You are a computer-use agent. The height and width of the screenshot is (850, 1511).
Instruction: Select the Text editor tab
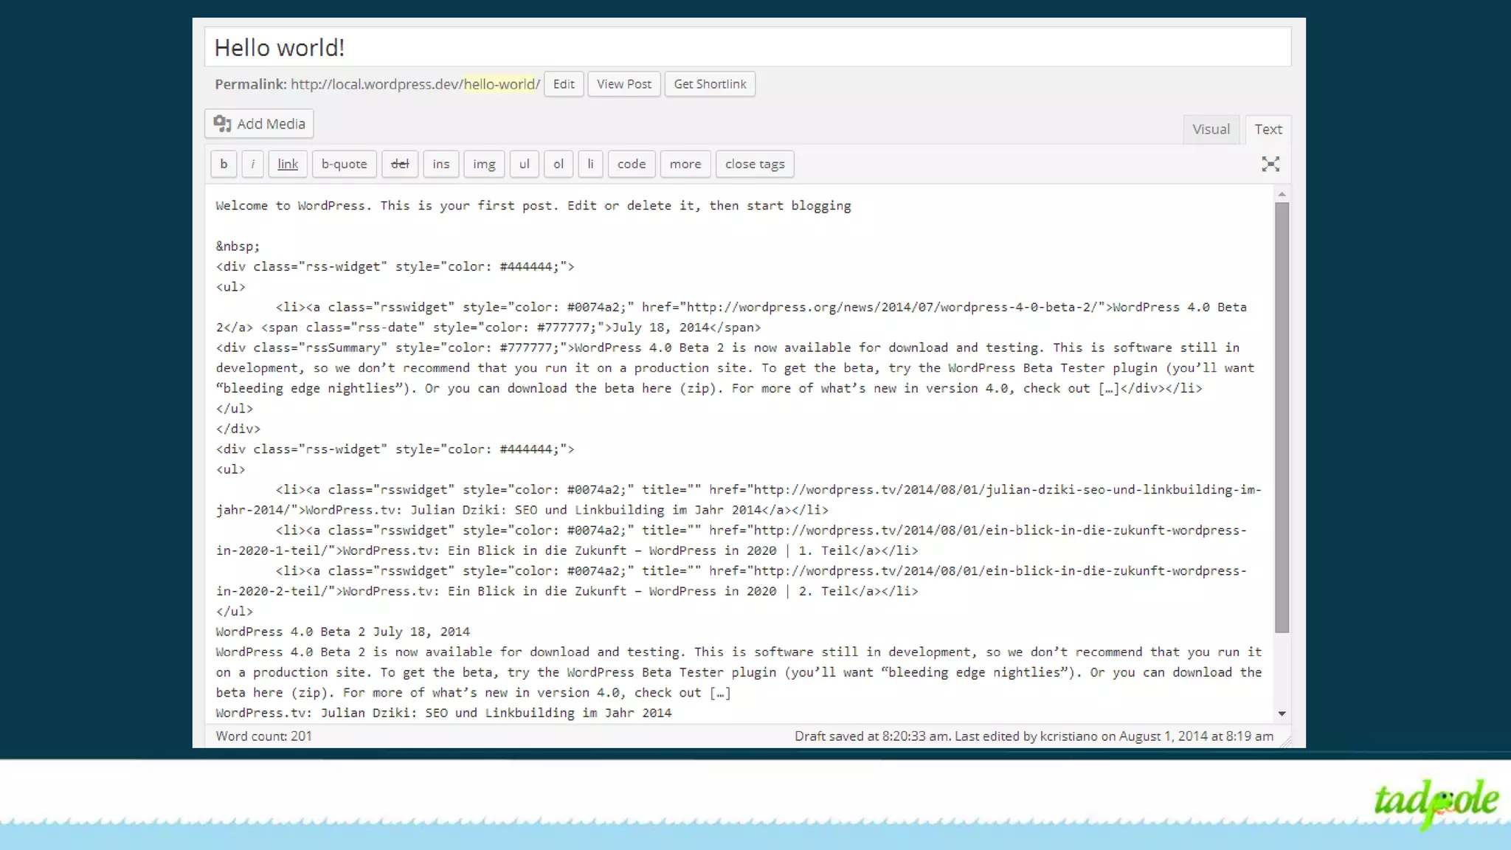coord(1268,129)
